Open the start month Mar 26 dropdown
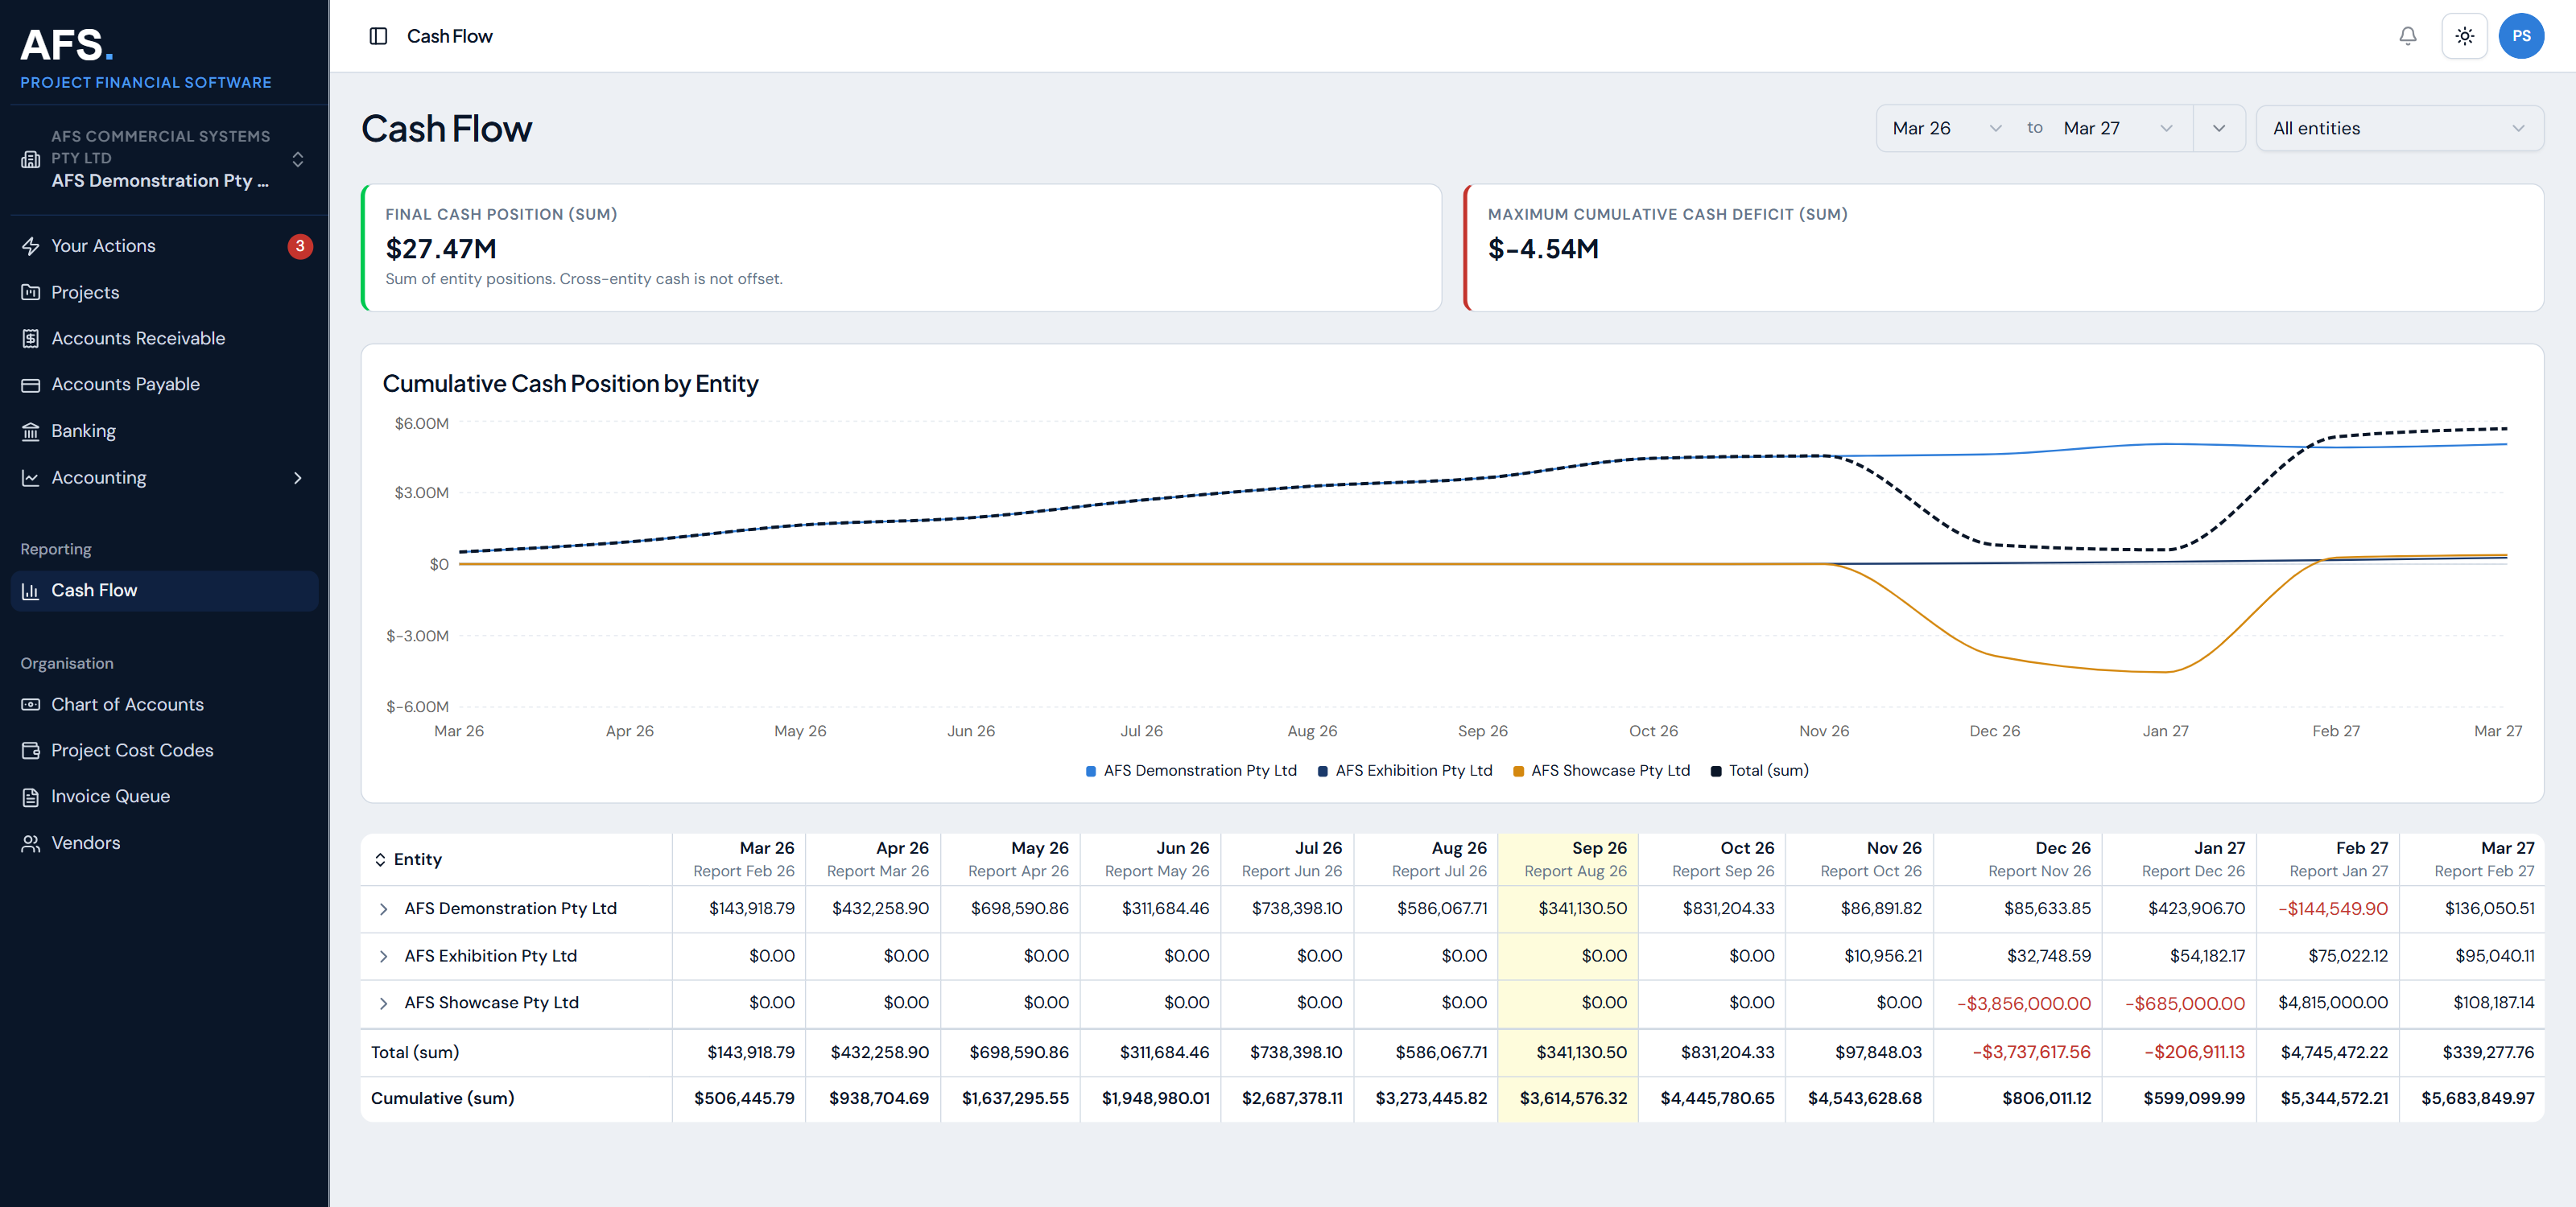This screenshot has width=2576, height=1207. (x=1946, y=128)
